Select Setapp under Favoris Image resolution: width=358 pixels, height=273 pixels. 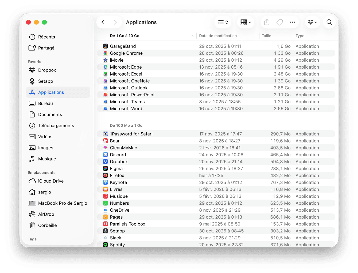46,81
